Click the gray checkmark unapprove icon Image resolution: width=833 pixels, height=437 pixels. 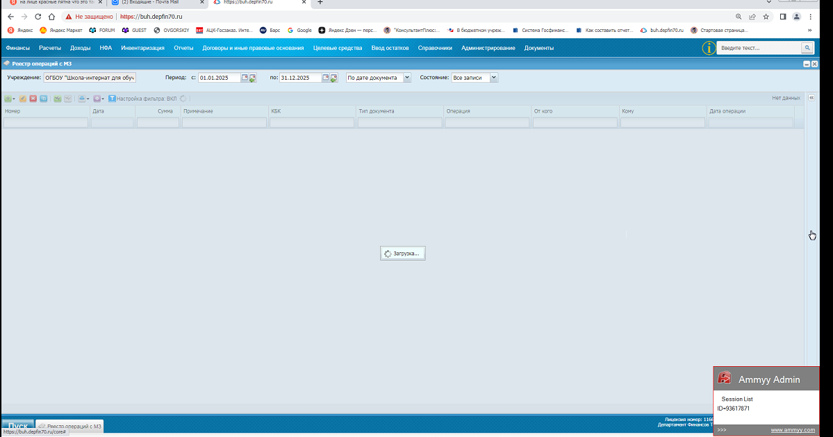tap(68, 99)
